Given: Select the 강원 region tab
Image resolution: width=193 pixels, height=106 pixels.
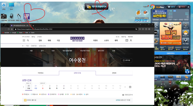Looking at the screenshot, I should (114, 51).
